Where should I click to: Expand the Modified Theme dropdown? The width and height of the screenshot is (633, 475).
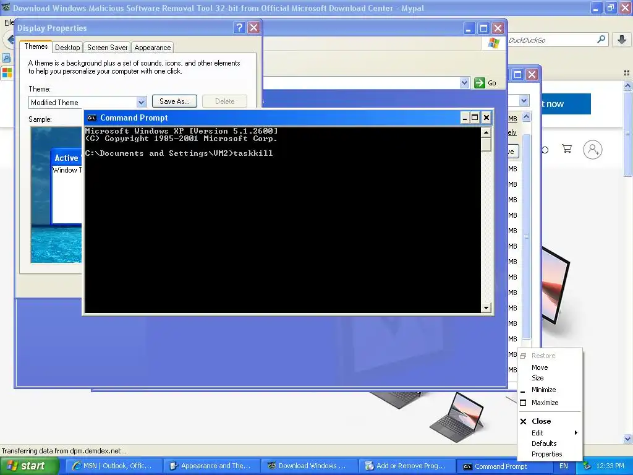(141, 103)
